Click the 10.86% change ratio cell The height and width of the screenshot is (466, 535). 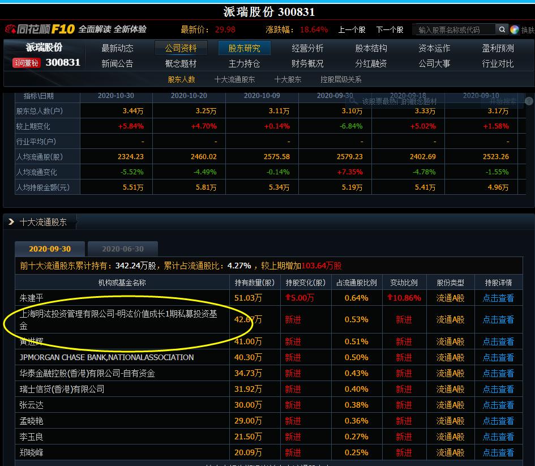404,298
